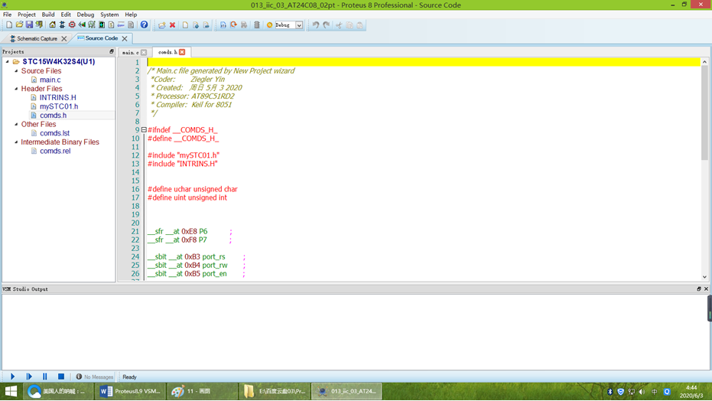This screenshot has width=712, height=401.
Task: Click the Cut scissors icon
Action: [x=339, y=25]
